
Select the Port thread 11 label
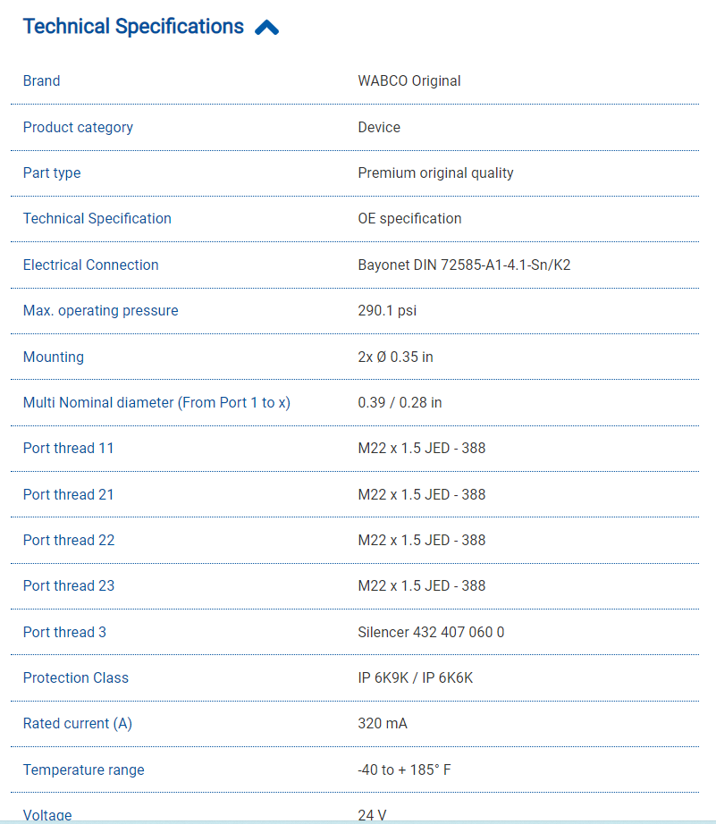tap(69, 449)
